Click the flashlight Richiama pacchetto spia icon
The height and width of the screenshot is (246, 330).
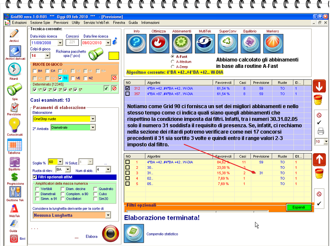pyautogui.click(x=96, y=54)
